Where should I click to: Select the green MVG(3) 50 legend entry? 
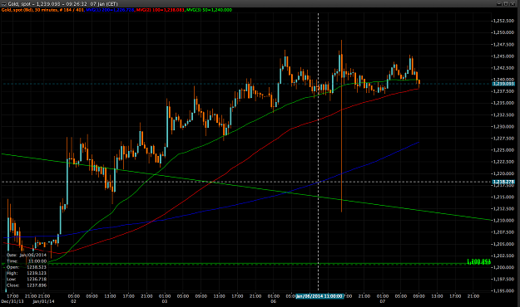click(x=209, y=10)
